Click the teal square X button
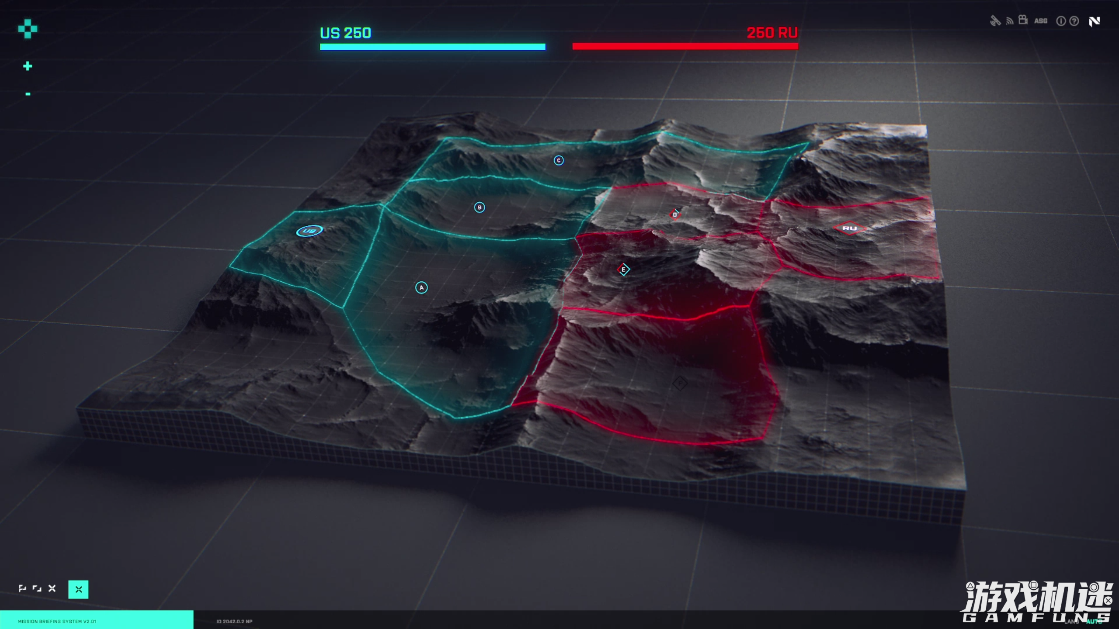1119x629 pixels. point(78,590)
